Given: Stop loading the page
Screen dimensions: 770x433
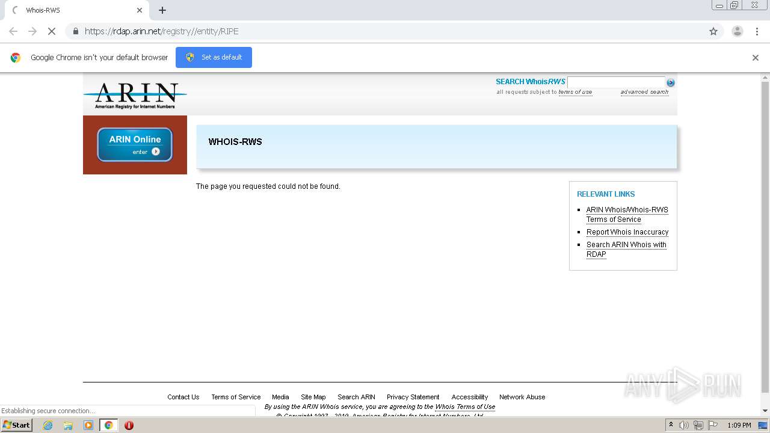Looking at the screenshot, I should point(52,31).
